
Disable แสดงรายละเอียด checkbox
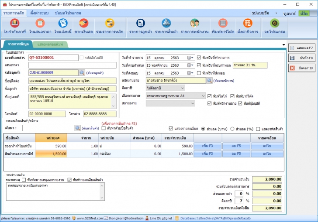(x=171, y=128)
